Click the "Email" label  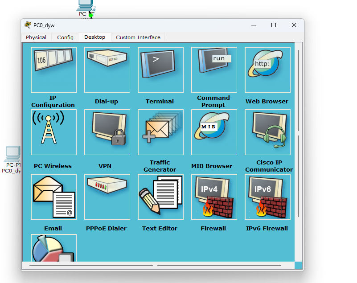(53, 228)
